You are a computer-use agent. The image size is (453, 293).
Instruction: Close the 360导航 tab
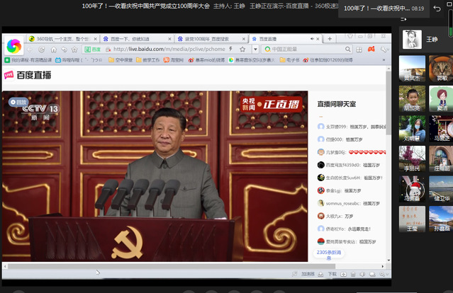(95, 39)
